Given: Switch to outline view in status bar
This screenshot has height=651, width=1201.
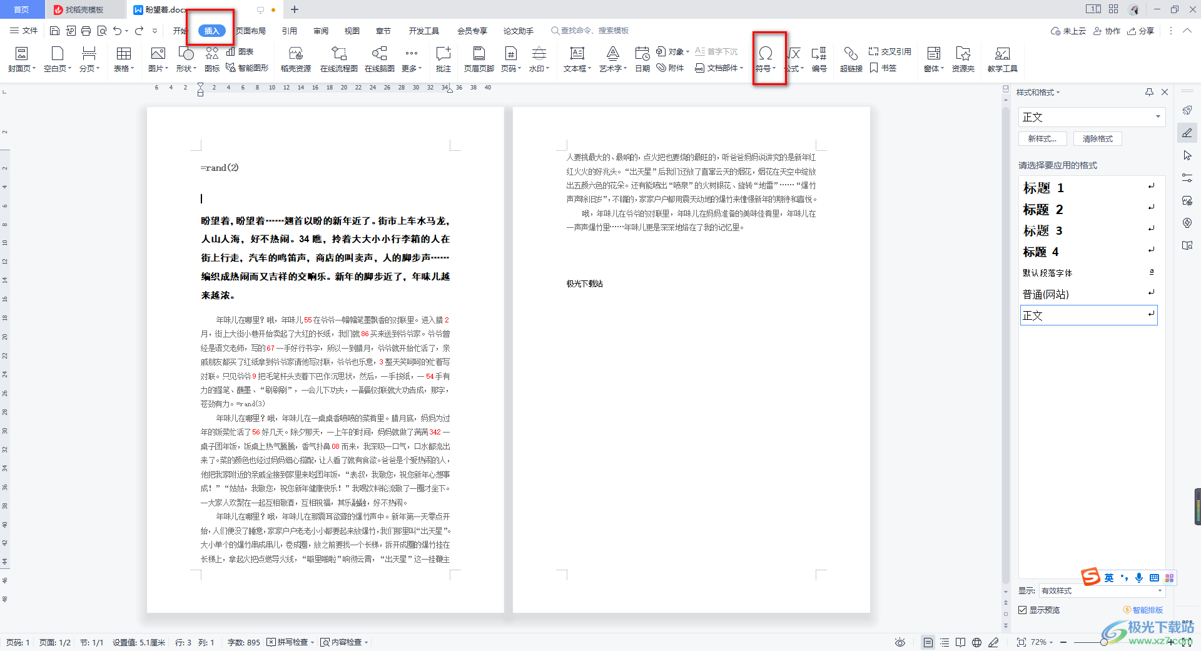Looking at the screenshot, I should point(945,642).
